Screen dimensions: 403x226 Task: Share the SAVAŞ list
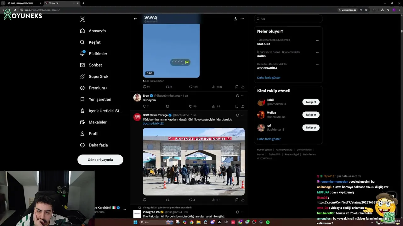[x=235, y=19]
